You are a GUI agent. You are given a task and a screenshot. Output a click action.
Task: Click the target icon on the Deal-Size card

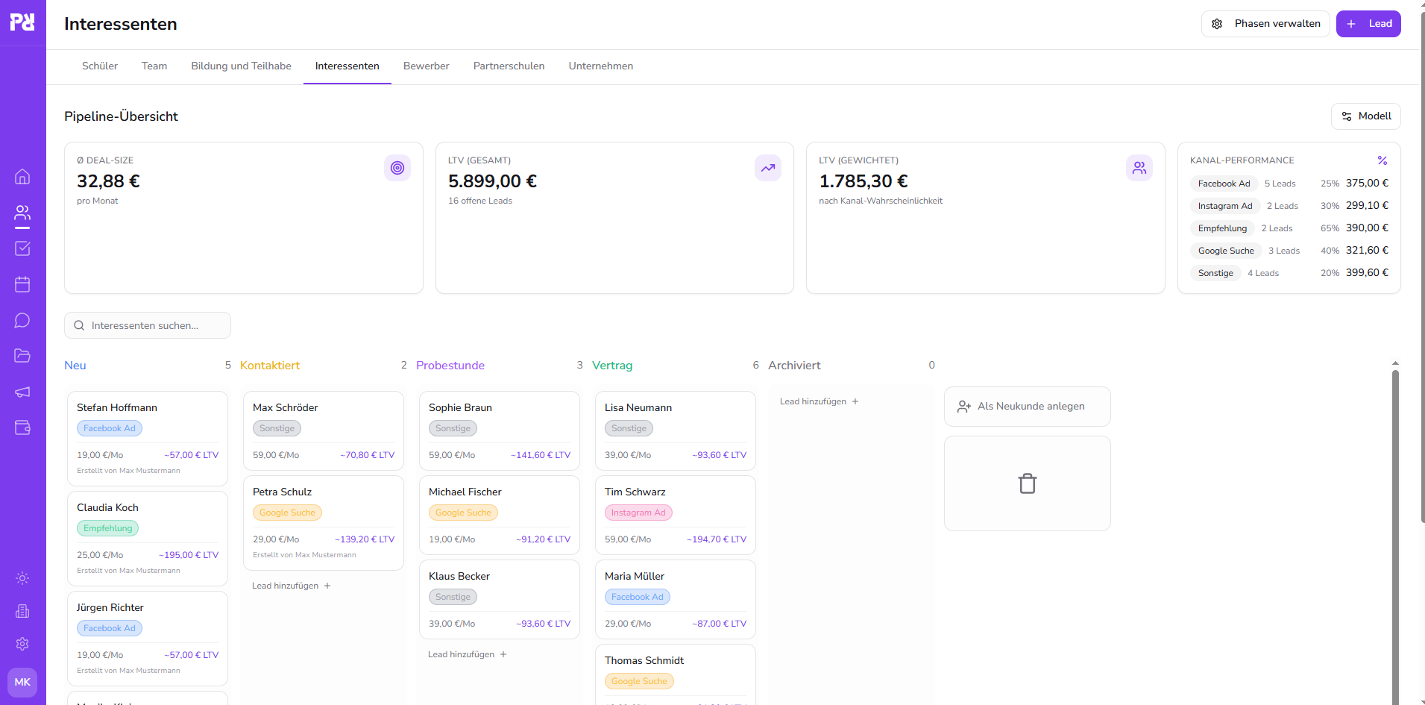click(397, 168)
